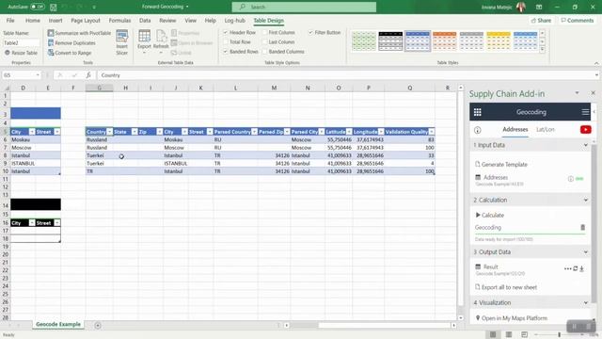602x339 pixels.
Task: Enable the Banded Columns checkbox
Action: 264,51
